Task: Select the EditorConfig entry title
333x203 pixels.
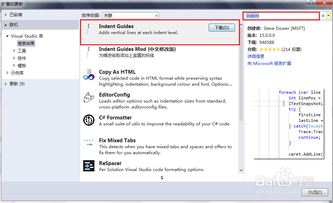Action: click(115, 95)
